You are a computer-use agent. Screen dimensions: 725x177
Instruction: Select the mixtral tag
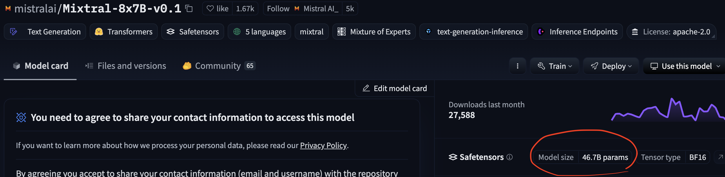[x=311, y=32]
